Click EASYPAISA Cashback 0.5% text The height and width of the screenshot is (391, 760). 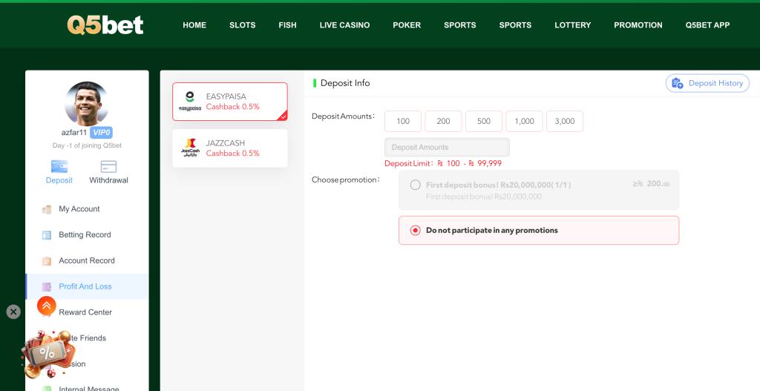232,107
